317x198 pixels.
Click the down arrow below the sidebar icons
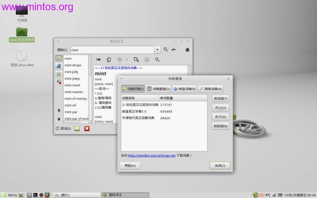[59, 119]
